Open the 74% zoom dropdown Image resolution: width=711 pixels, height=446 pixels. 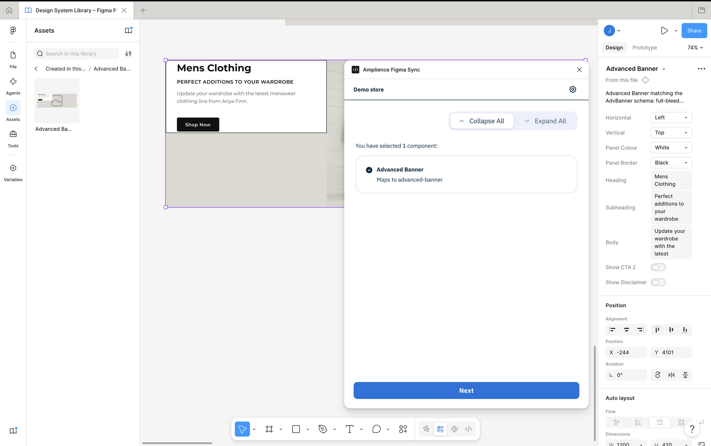click(695, 48)
